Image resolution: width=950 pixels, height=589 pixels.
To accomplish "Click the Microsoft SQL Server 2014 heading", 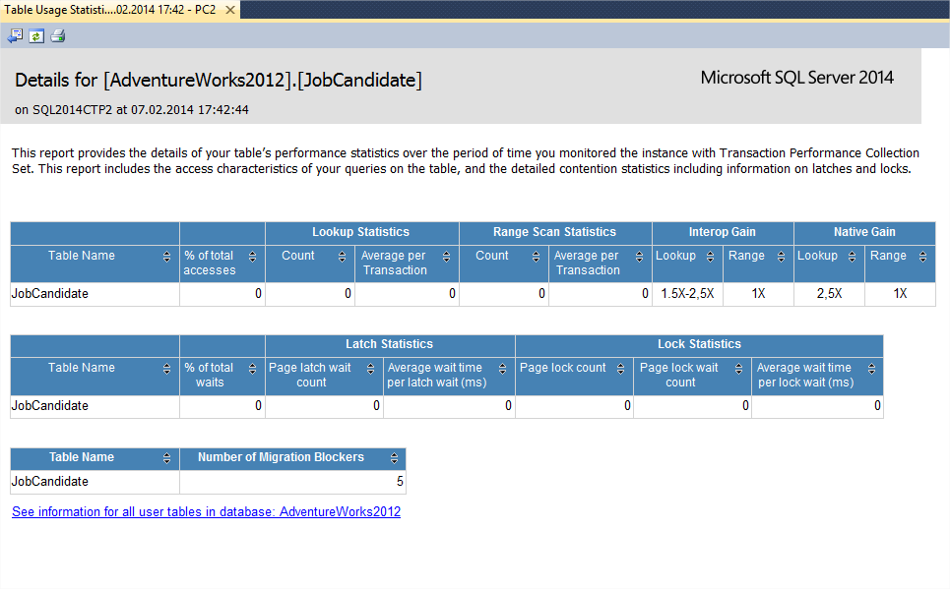I will (x=796, y=78).
